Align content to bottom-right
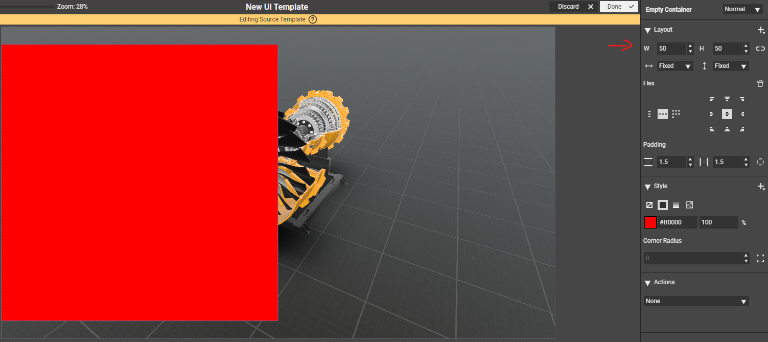768x342 pixels. 742,129
